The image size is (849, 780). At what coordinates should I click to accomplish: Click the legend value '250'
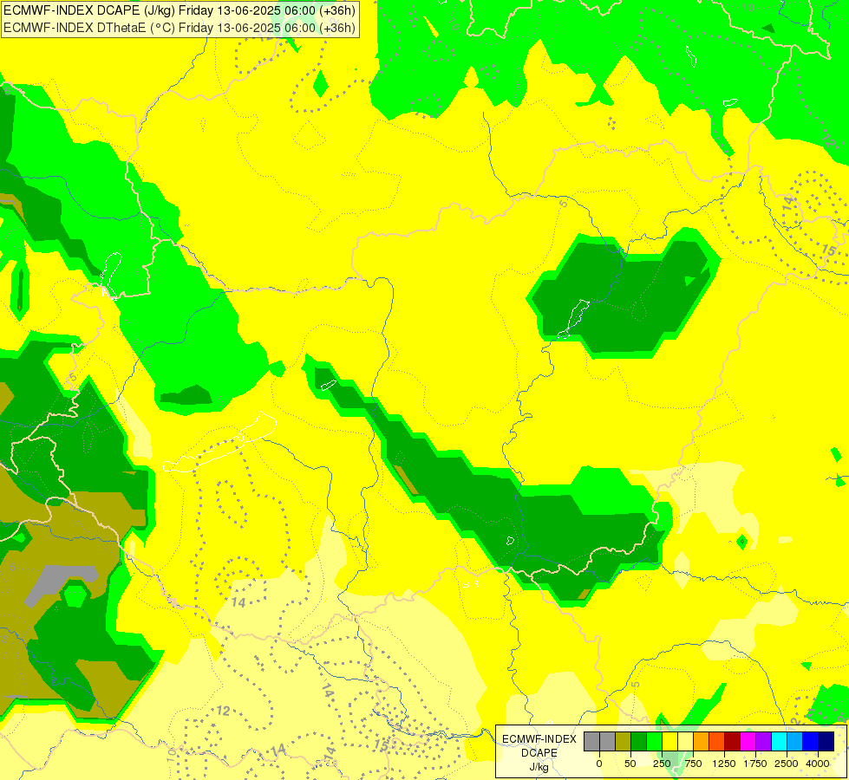point(662,764)
